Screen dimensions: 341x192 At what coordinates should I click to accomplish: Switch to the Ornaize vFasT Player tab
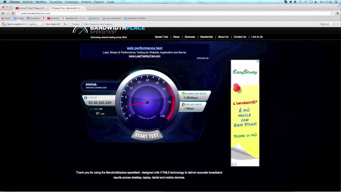coord(32,8)
